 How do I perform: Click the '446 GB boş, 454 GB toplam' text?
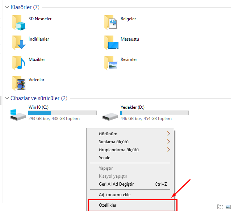tap(146, 119)
